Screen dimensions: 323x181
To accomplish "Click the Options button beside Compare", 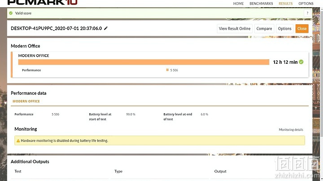I will tap(284, 29).
